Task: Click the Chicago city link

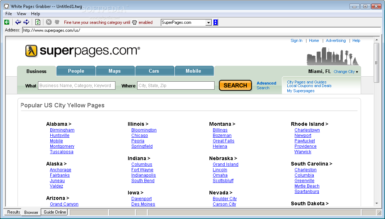Action: point(139,136)
